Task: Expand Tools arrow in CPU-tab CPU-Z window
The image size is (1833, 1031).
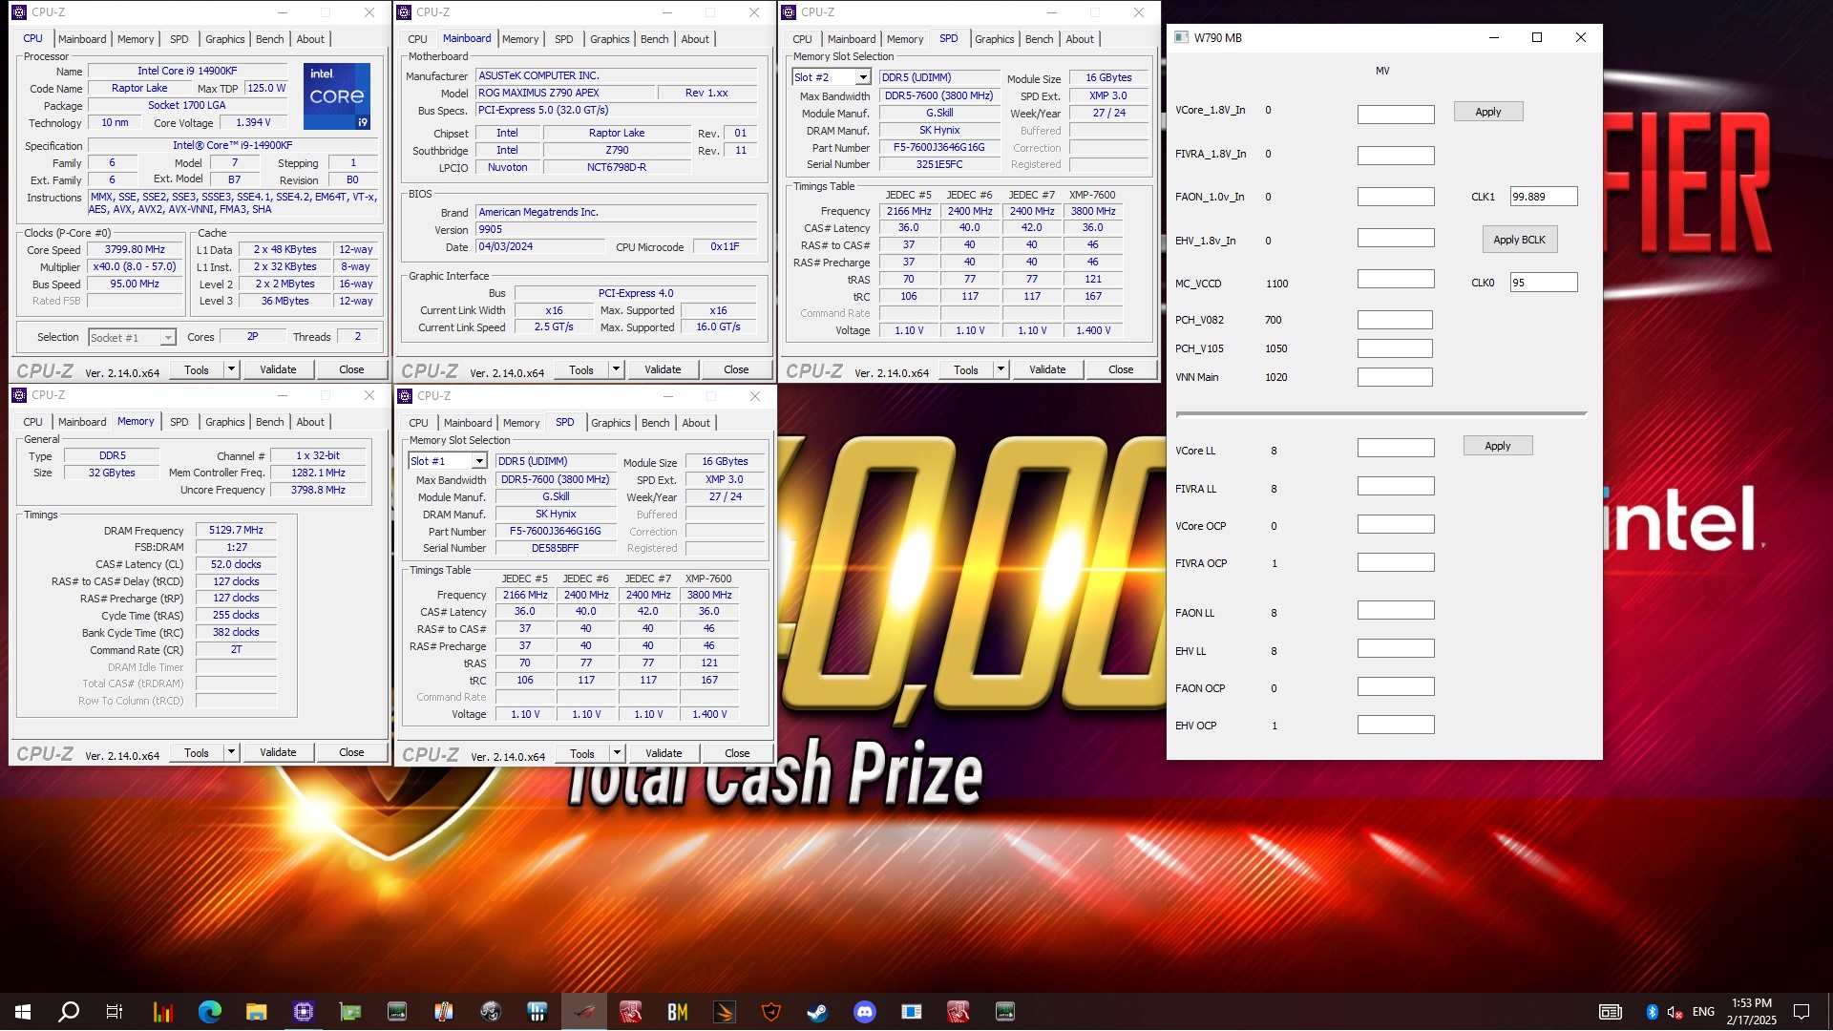Action: [x=231, y=369]
